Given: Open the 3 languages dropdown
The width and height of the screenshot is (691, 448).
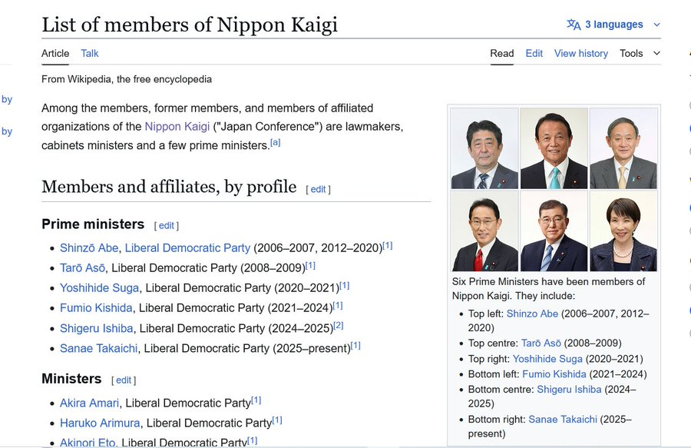Looking at the screenshot, I should pos(613,25).
